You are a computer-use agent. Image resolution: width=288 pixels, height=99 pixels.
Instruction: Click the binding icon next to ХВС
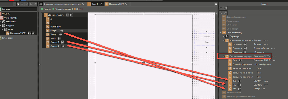point(239,81)
